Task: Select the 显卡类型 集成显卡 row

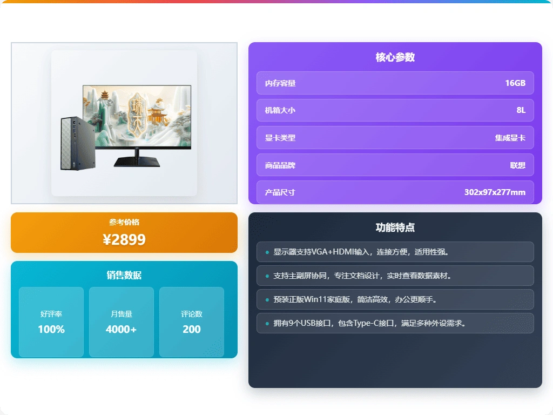Action: pos(395,137)
